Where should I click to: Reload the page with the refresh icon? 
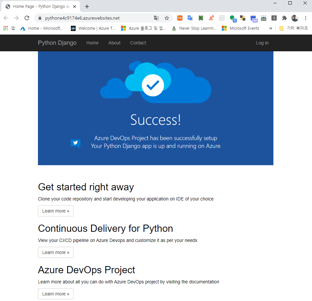point(27,18)
